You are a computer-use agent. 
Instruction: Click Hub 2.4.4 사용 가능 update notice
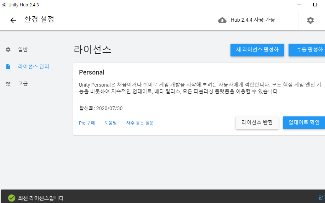coord(253,20)
